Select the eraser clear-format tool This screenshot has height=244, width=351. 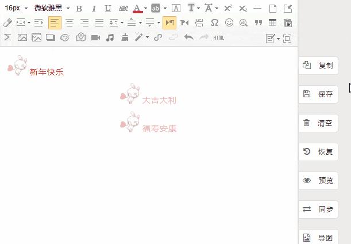(7, 22)
